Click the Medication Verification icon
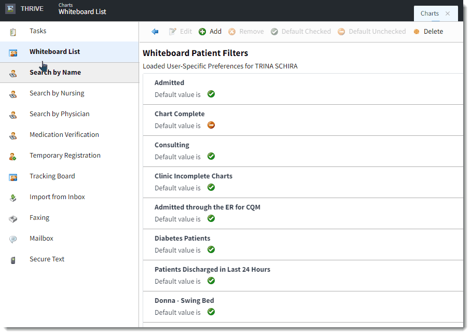Viewport: 471px width, 335px height. click(13, 136)
